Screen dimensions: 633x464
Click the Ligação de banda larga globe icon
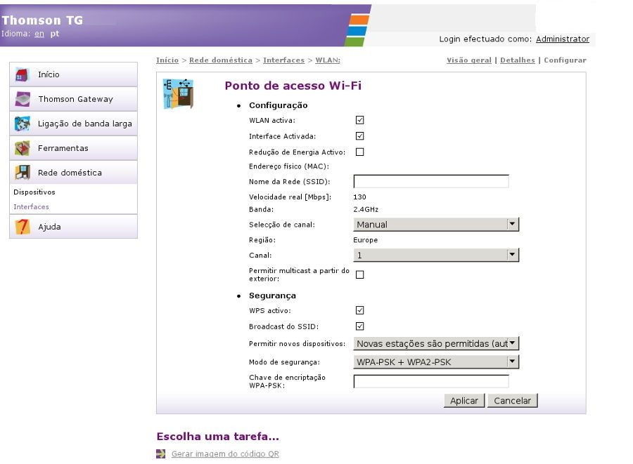click(23, 124)
